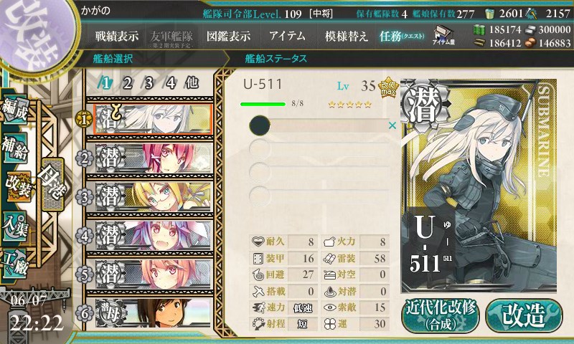Remove the first equipment slot with the X
This screenshot has height=344, width=574.
[392, 125]
